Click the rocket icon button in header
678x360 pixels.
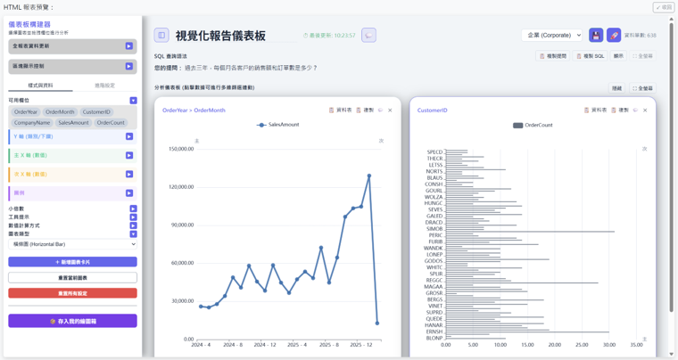coord(614,35)
